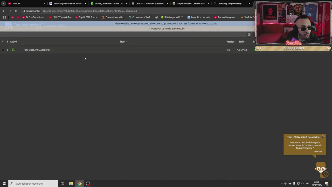
Task: Click the 788 Bytes size cell
Action: [x=241, y=50]
